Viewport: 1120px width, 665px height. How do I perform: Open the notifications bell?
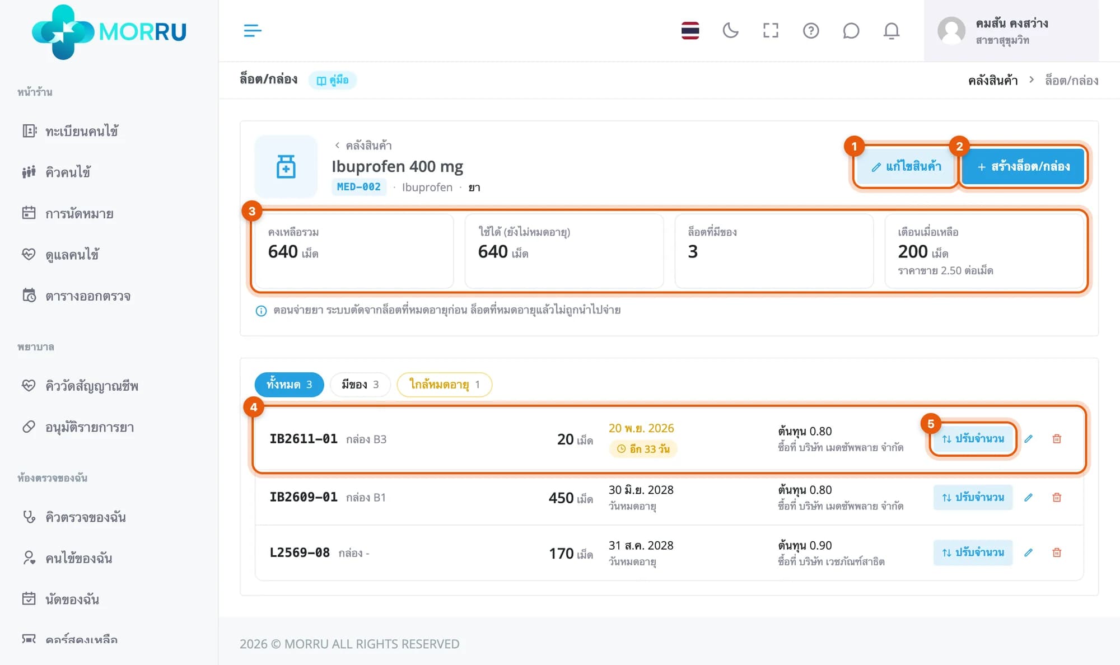(892, 30)
